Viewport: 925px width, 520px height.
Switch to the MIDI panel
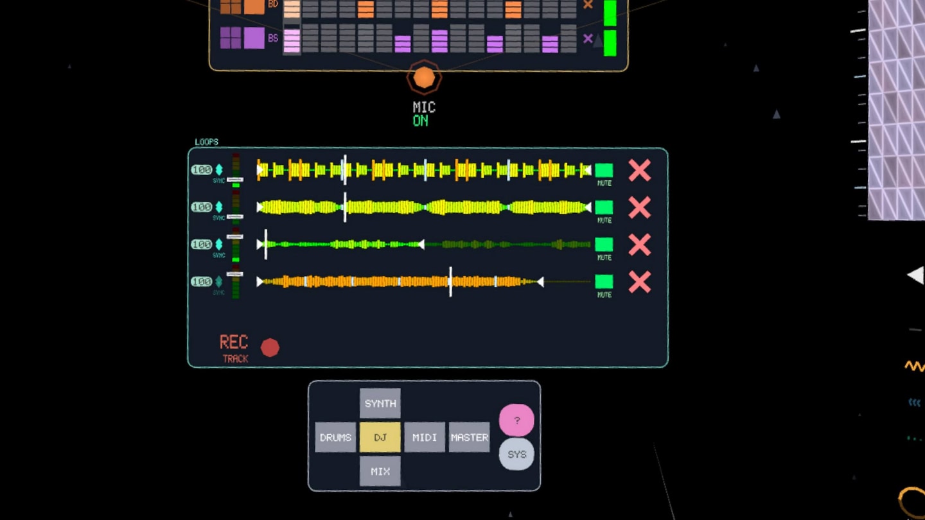click(x=425, y=437)
